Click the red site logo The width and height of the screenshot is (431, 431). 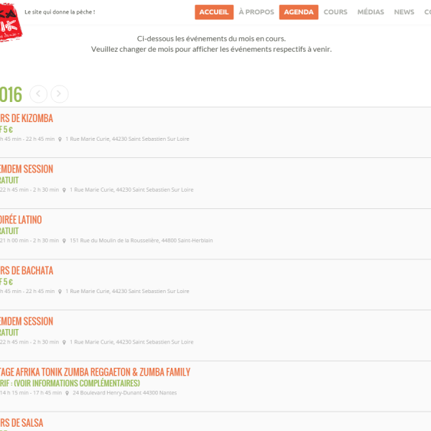[9, 19]
